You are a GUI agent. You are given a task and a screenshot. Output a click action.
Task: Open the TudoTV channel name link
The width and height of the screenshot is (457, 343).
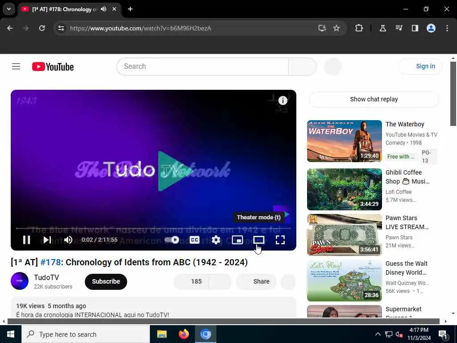(x=46, y=277)
